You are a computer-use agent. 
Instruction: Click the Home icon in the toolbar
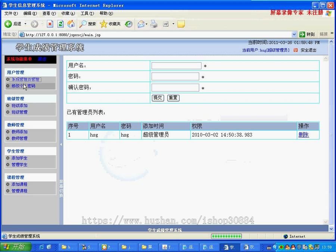tap(72, 24)
